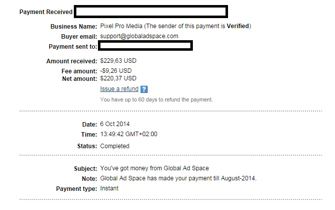Image resolution: width=335 pixels, height=210 pixels.
Task: Click the subject line about Global Ad Space
Action: [x=155, y=168]
